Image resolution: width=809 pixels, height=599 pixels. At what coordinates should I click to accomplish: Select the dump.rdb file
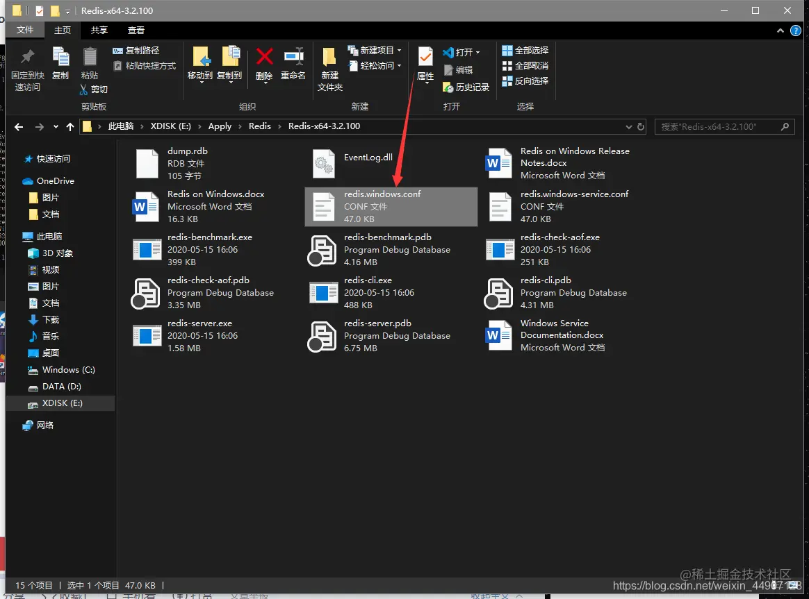(214, 163)
